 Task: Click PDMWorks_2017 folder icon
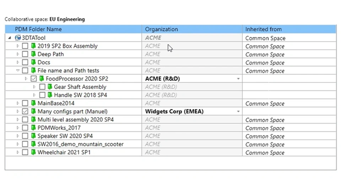point(33,128)
